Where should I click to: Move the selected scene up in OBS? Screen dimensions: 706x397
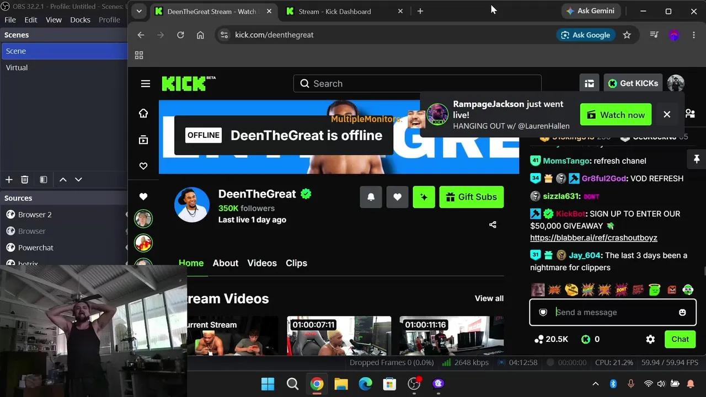pos(63,180)
